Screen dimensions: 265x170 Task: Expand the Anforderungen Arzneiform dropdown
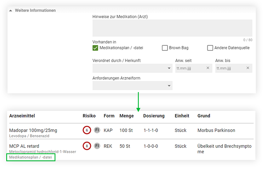point(132,85)
